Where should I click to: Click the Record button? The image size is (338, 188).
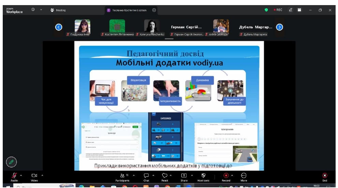[x=226, y=177]
